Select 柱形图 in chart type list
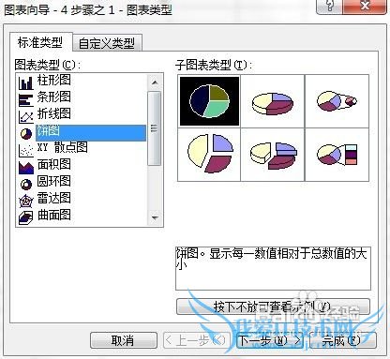 coord(54,80)
